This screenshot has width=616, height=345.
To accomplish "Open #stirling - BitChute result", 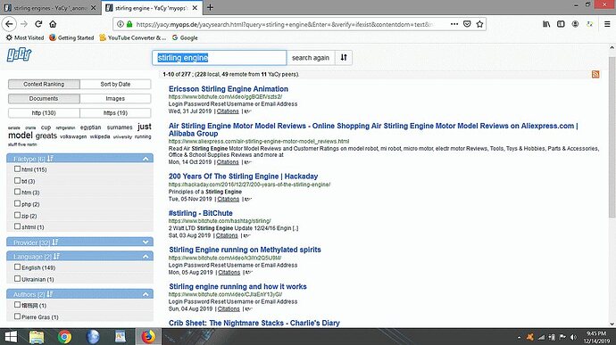I will [x=200, y=213].
